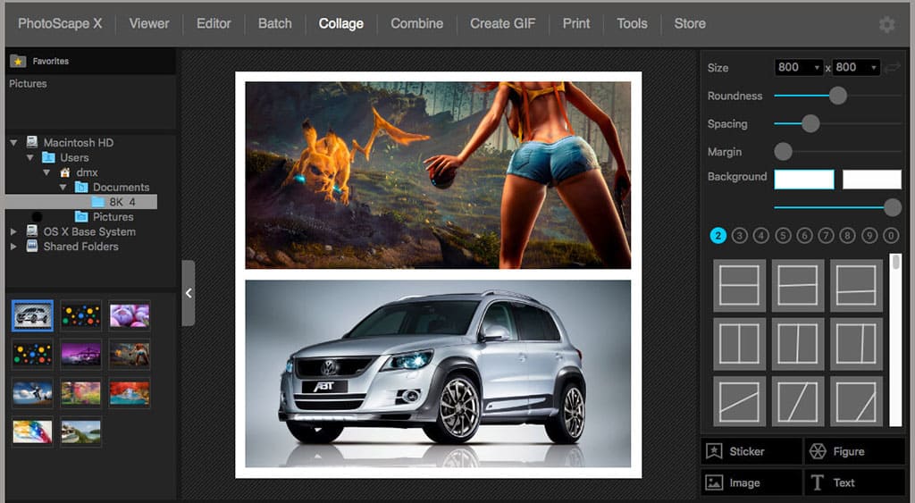Click the Text button

click(x=855, y=483)
